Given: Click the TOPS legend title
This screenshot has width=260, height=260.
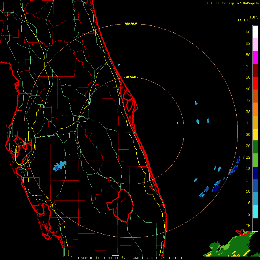Looking at the screenshot, I should (x=254, y=17).
